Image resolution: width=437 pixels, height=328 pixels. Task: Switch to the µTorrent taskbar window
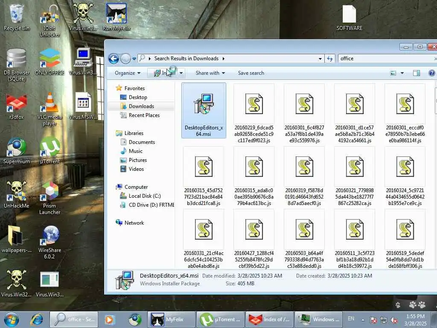coord(220,319)
